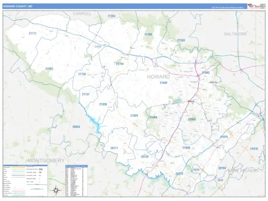Image resolution: width=268 pixels, height=201 pixels.
Task: Open the ZIP code index table
Action: tap(76, 180)
